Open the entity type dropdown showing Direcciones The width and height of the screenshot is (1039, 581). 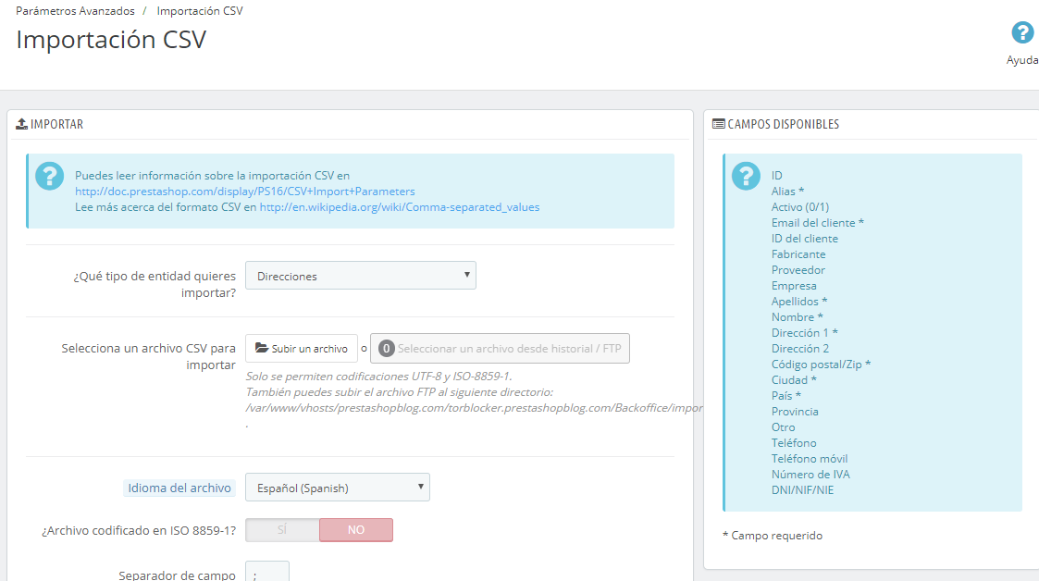coord(361,276)
